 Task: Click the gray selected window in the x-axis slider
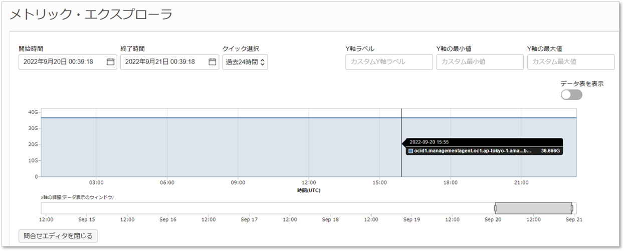click(533, 208)
